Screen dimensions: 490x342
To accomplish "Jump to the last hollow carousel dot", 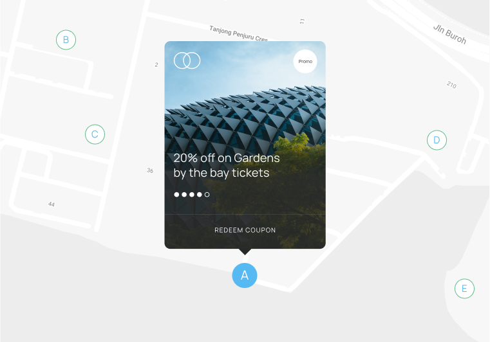I will pyautogui.click(x=207, y=194).
